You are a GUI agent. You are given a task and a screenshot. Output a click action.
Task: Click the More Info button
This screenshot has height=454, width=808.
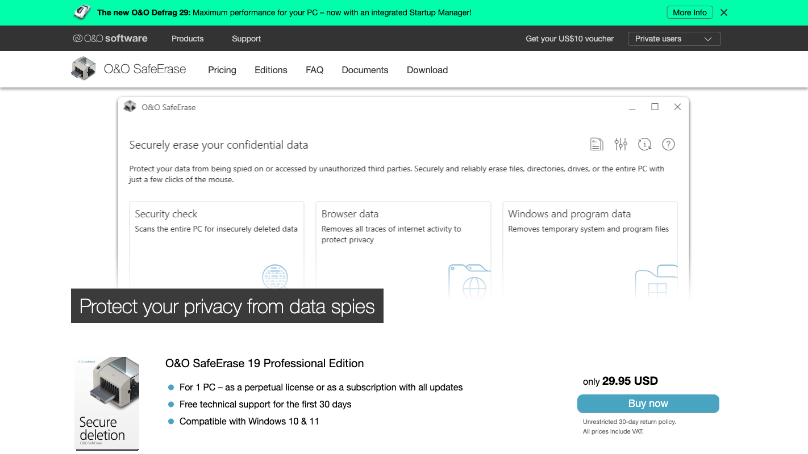coord(690,12)
